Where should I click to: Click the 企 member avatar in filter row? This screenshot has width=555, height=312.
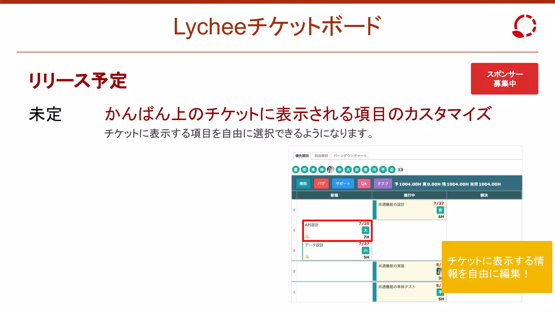coord(392,170)
